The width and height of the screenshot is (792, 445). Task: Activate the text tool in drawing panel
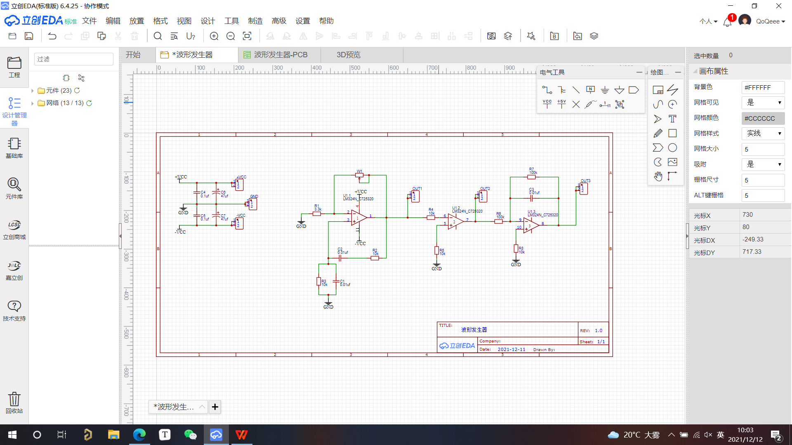click(x=672, y=119)
